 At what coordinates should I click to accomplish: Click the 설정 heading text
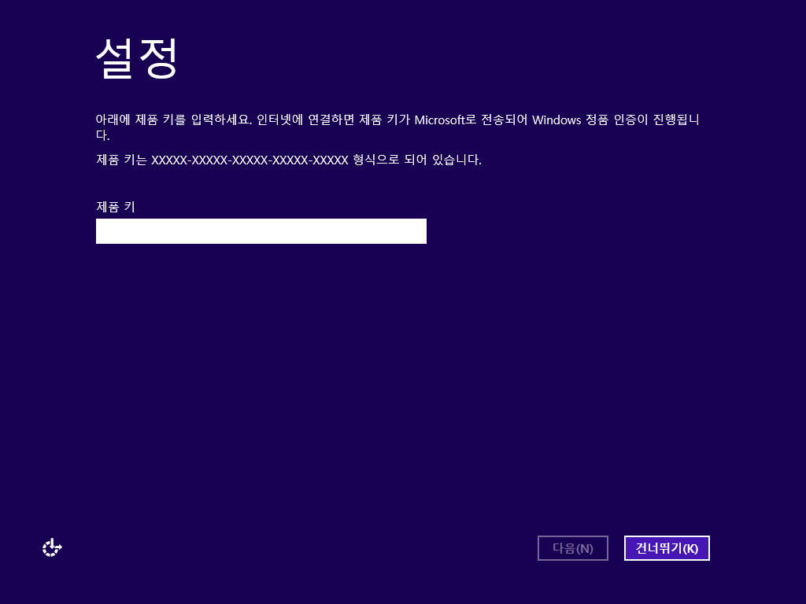137,58
